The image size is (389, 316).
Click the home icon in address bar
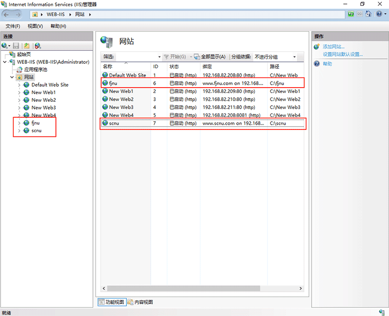click(x=368, y=15)
